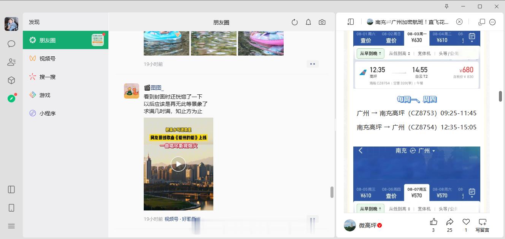
Task: Open the phone icon in sidebar
Action: tap(11, 208)
